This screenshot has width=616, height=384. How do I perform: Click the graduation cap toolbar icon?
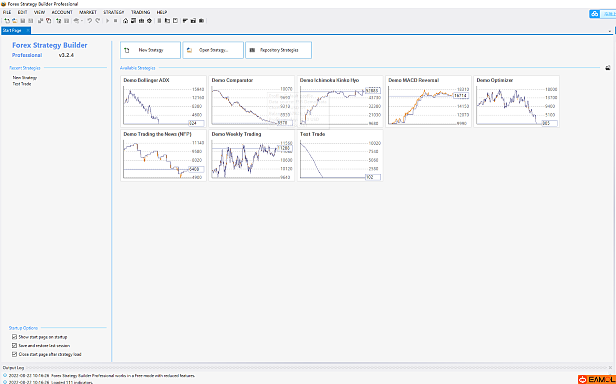[x=76, y=21]
